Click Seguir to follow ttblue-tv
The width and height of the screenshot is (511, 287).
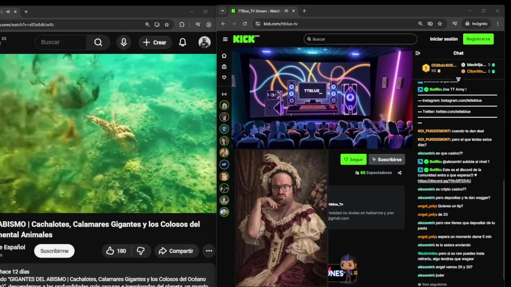click(353, 159)
